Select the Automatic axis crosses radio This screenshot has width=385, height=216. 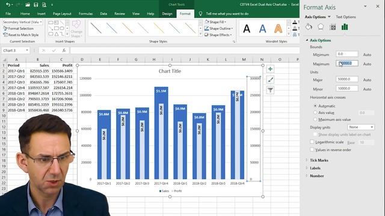point(315,106)
